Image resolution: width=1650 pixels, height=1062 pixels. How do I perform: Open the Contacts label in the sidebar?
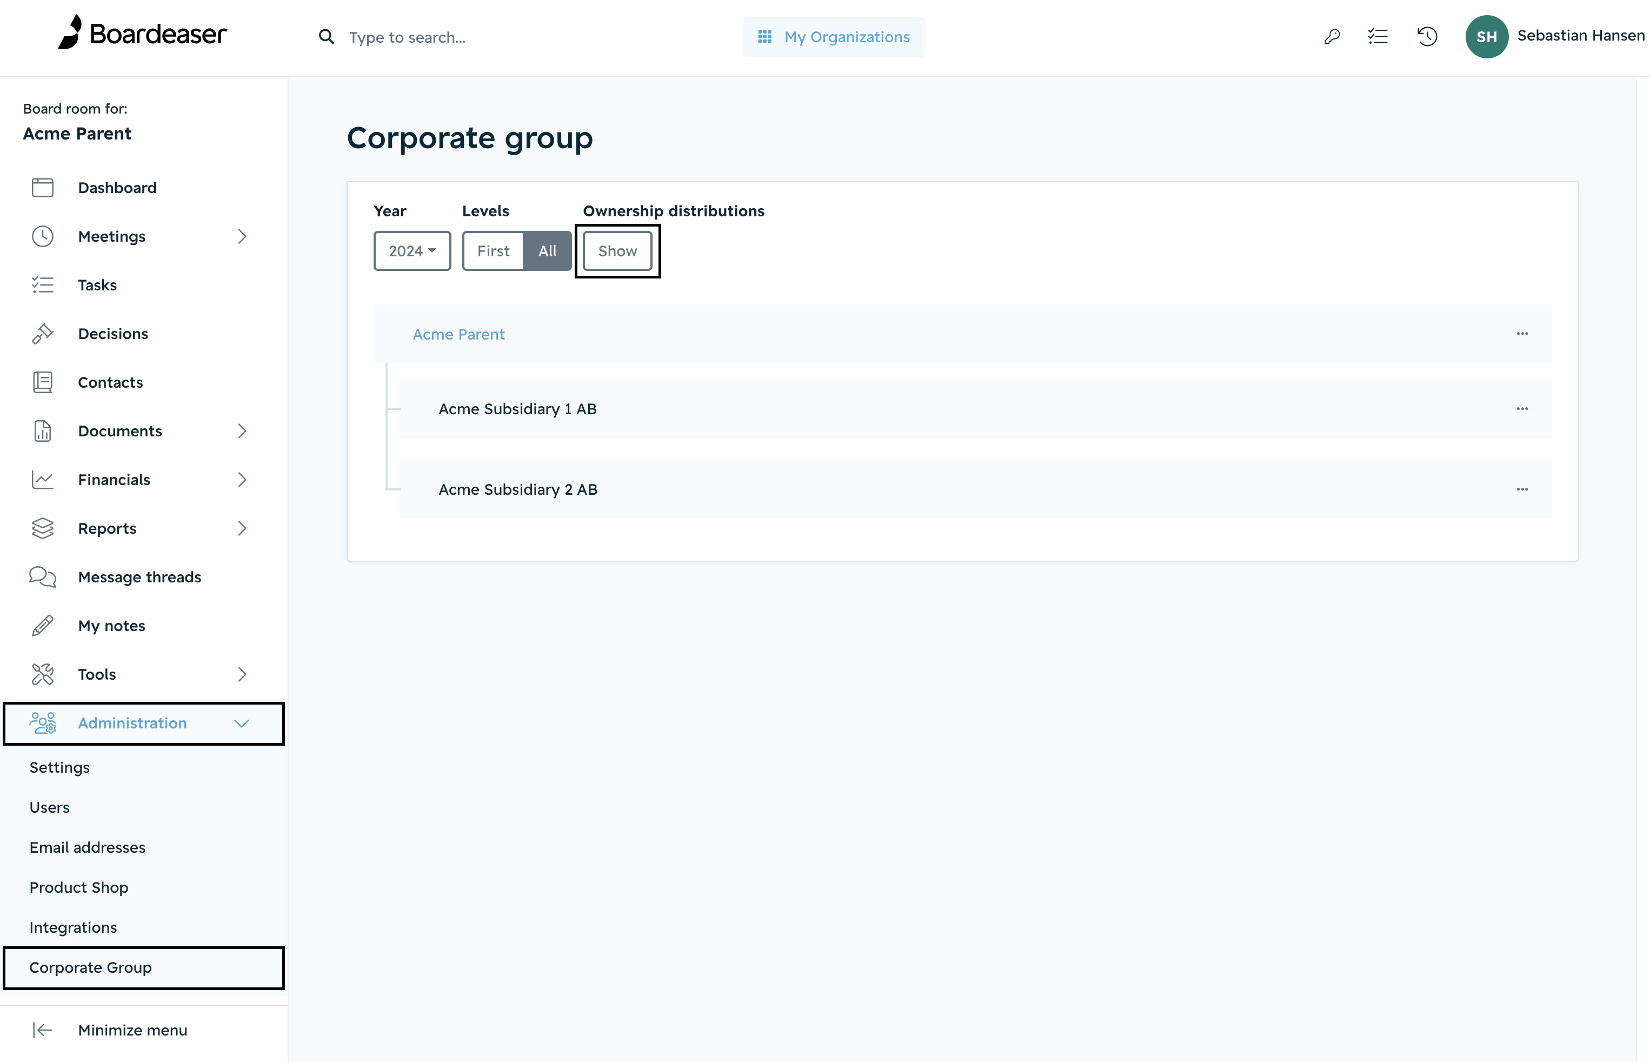coord(110,382)
